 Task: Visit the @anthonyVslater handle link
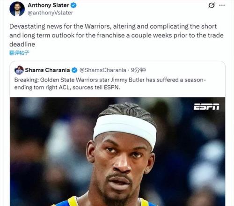50,13
